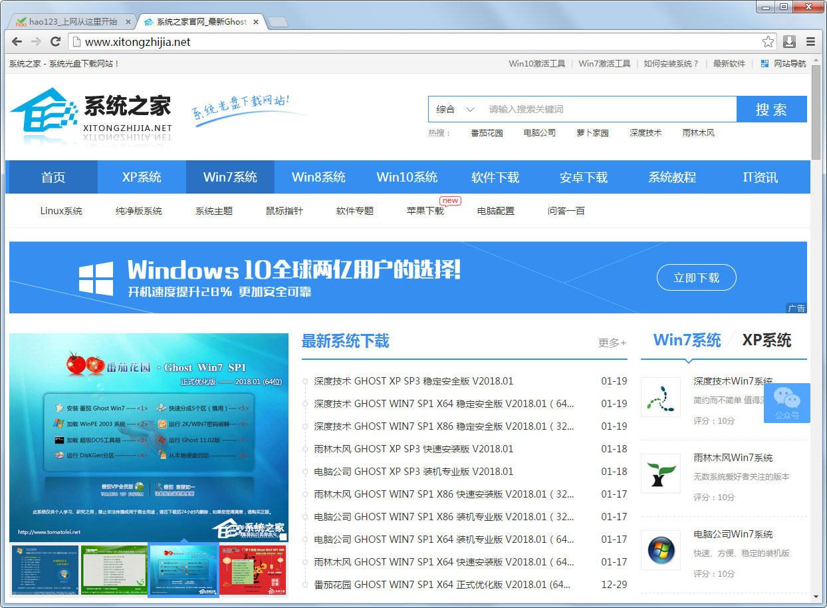
Task: Click the main 番茄花园 Ghost Win7 slide image
Action: point(149,437)
